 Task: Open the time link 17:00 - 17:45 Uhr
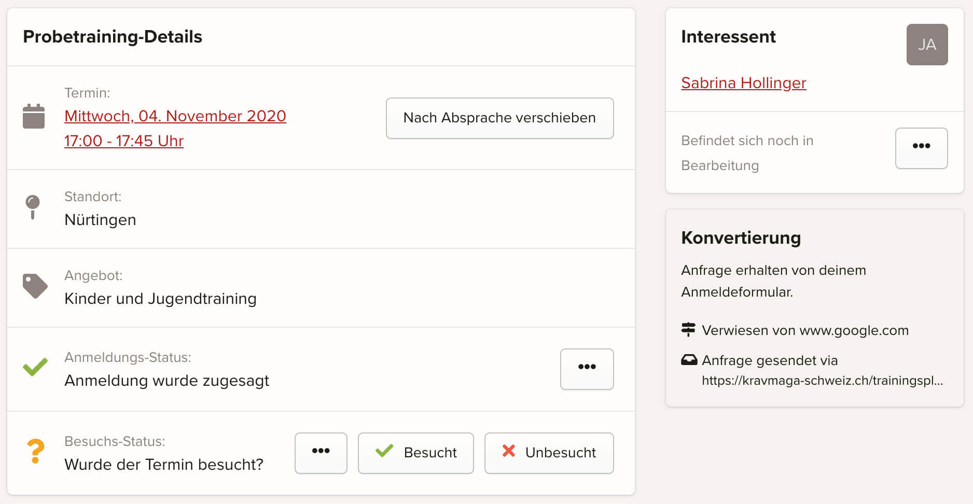point(124,141)
